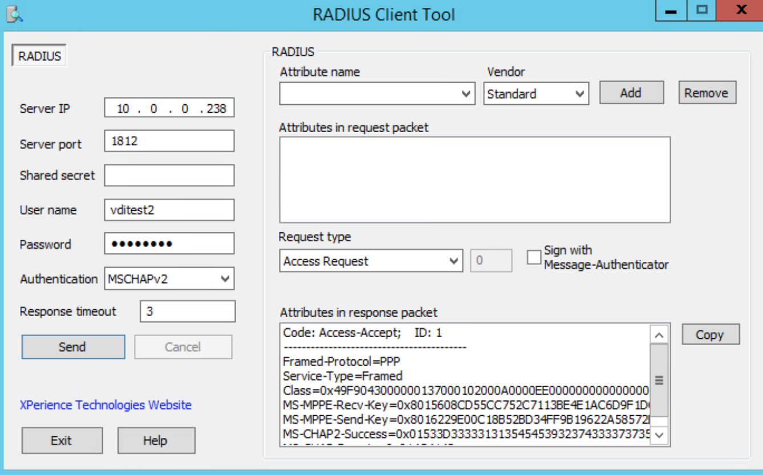Switch to the RADIUS tab

coord(38,56)
